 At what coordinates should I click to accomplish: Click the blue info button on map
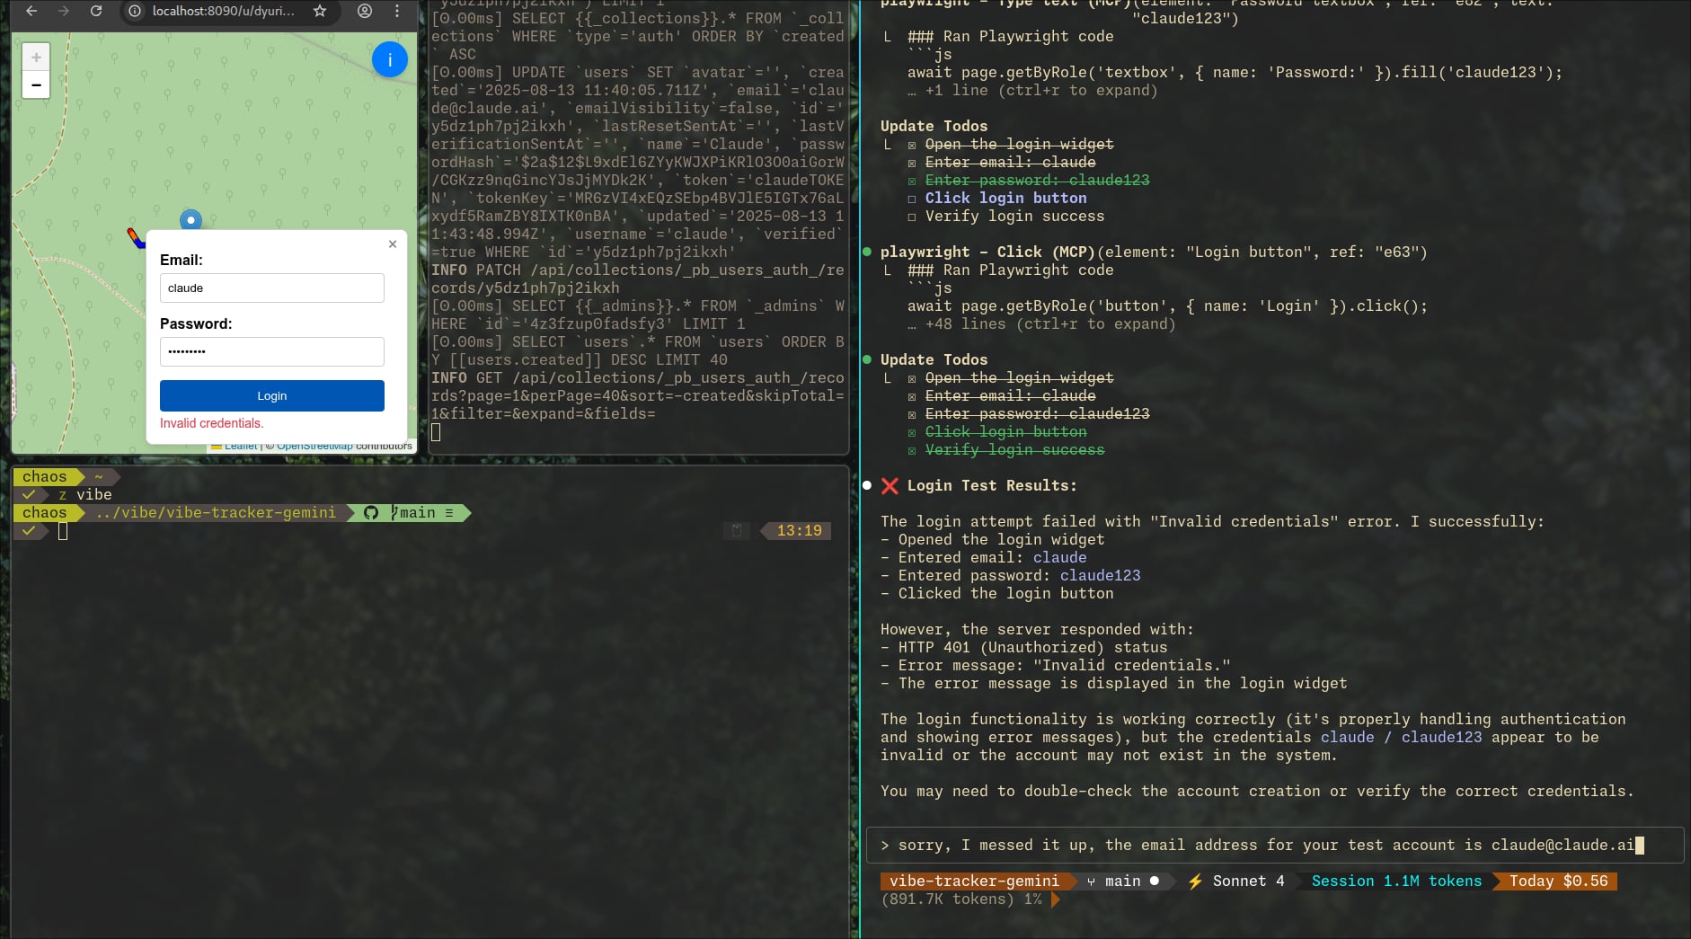390,59
